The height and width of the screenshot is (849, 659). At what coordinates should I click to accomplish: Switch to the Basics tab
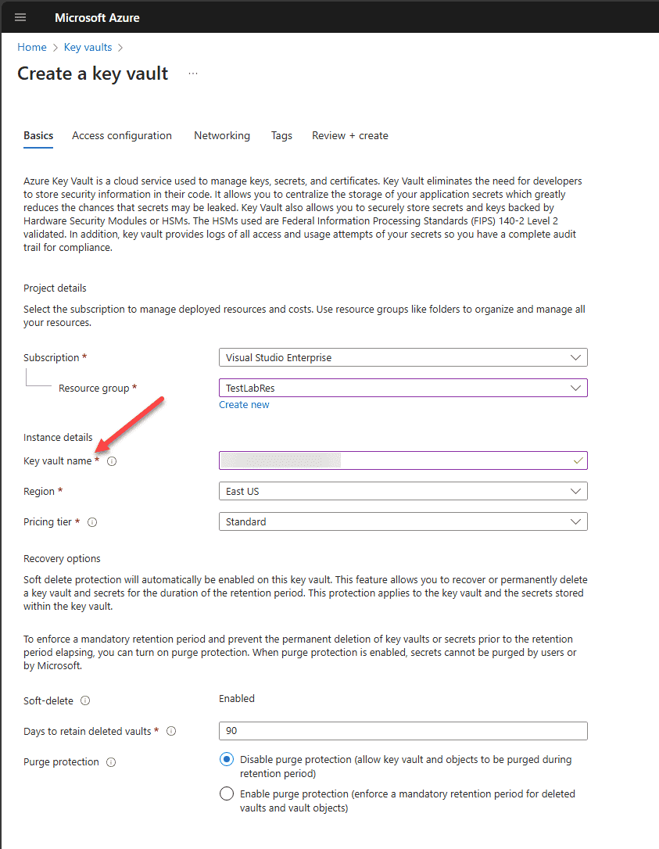click(38, 135)
